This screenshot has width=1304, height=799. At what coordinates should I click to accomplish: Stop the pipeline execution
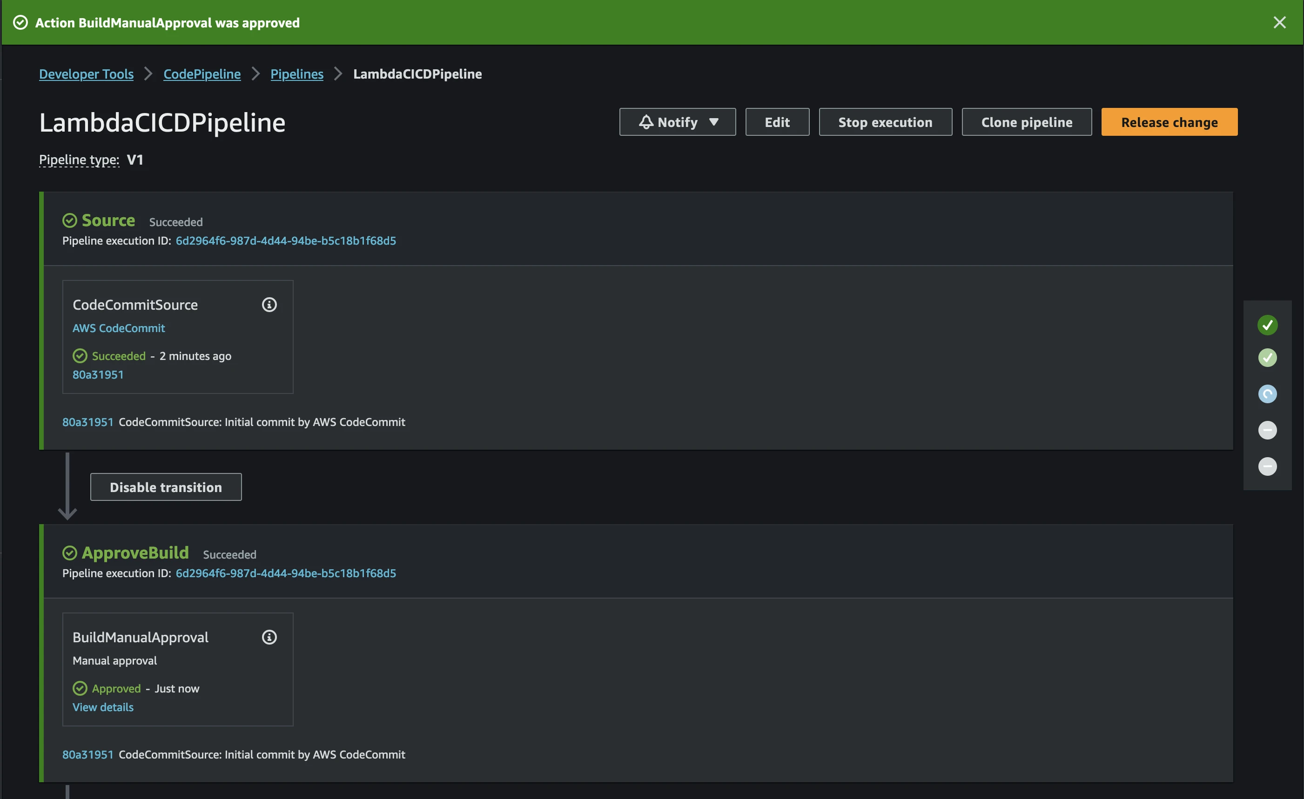click(885, 122)
